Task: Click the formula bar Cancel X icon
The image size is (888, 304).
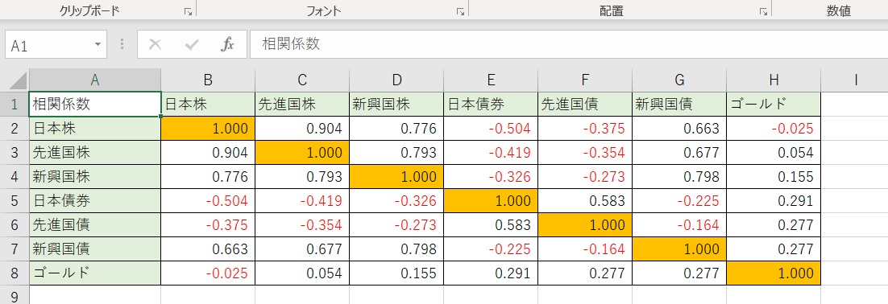Action: 156,45
